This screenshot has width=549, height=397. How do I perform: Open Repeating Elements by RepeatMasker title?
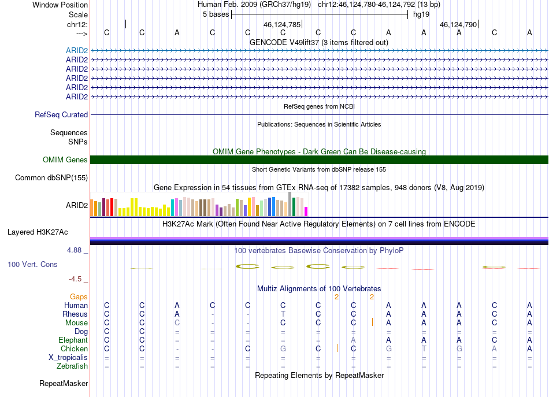(319, 375)
